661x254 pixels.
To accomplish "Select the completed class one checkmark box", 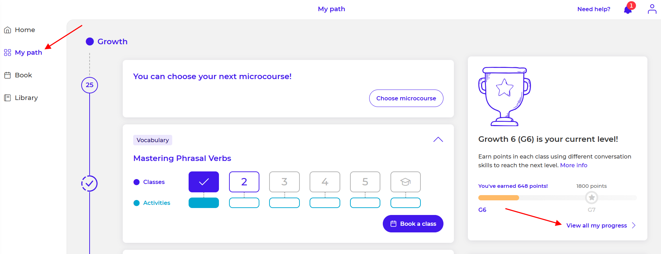I will pos(204,182).
